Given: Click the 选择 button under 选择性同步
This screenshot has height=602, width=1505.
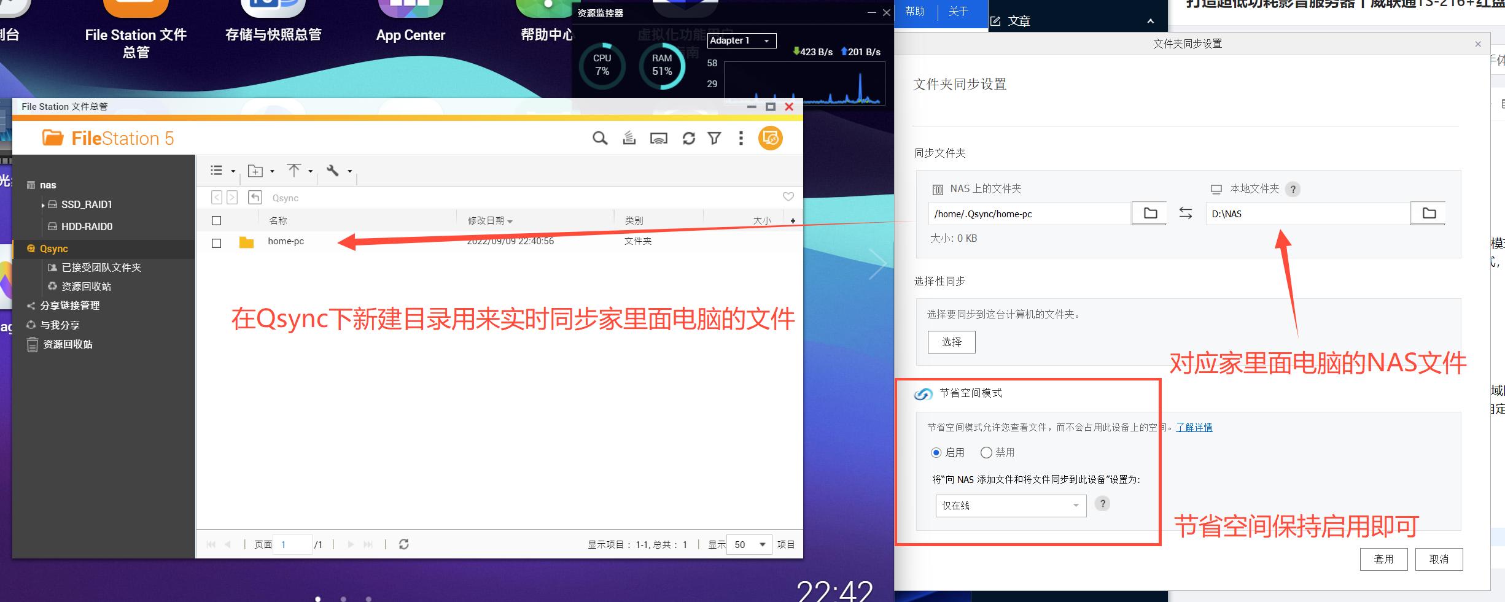Looking at the screenshot, I should (x=951, y=342).
